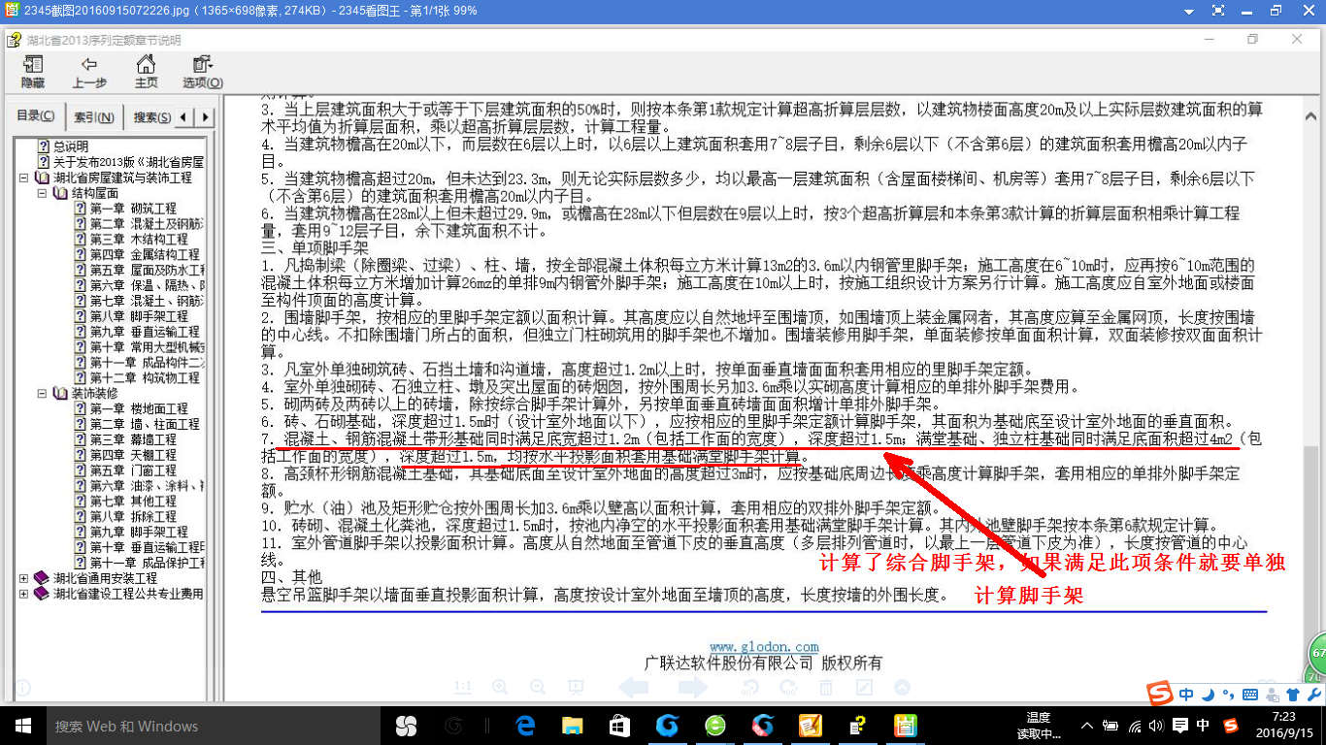
Task: Select 第八章 拆除工程
Action: tap(133, 517)
